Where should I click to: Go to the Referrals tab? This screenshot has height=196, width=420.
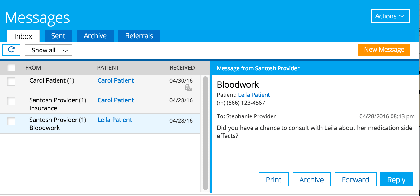click(139, 36)
